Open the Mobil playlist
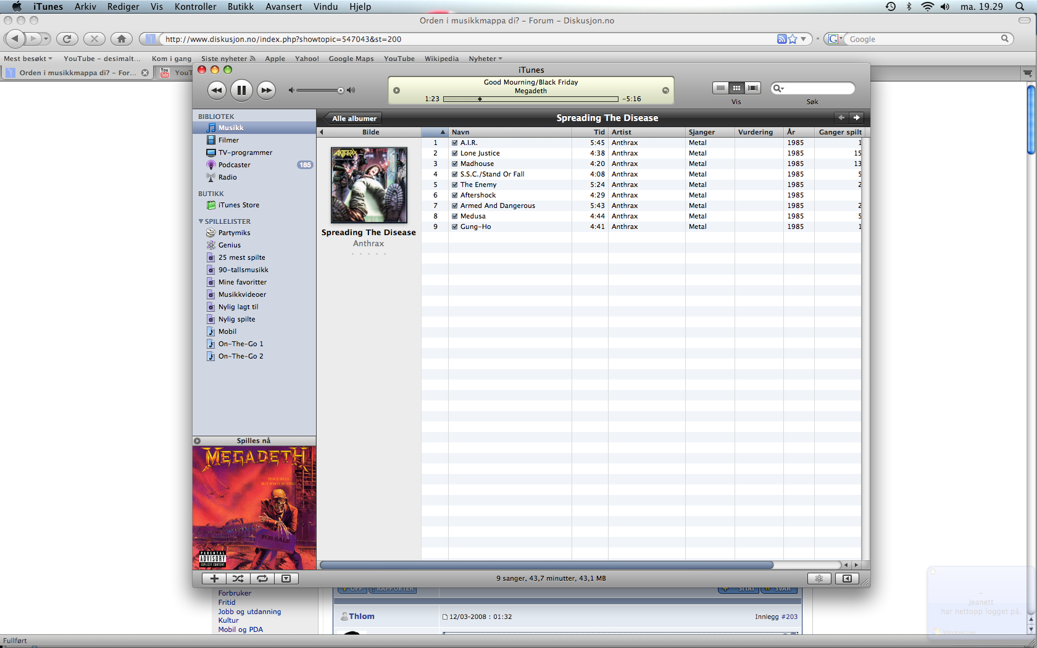 (x=254, y=331)
